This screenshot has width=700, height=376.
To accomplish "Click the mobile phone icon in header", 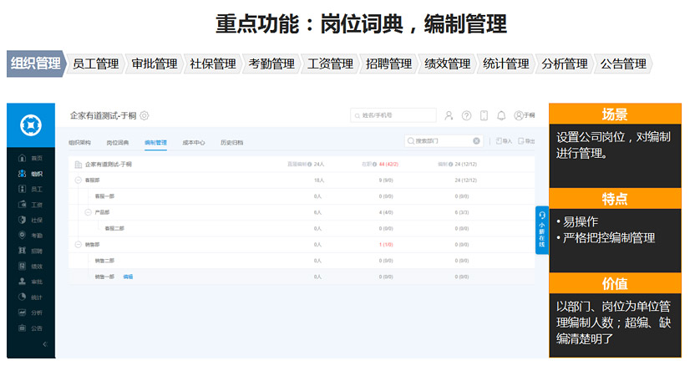I will pyautogui.click(x=484, y=116).
